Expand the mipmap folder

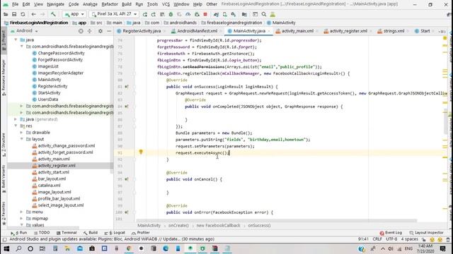click(21, 219)
